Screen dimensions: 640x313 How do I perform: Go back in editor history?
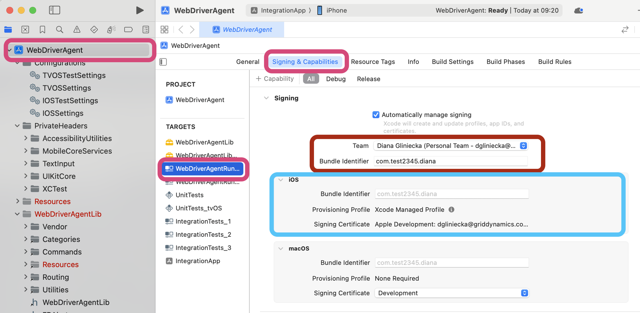[x=181, y=30]
